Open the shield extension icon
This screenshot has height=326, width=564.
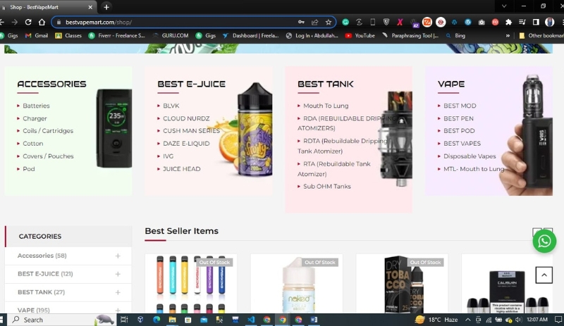[386, 23]
